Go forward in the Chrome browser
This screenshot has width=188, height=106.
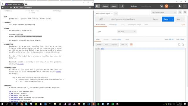click(x=6, y=7)
